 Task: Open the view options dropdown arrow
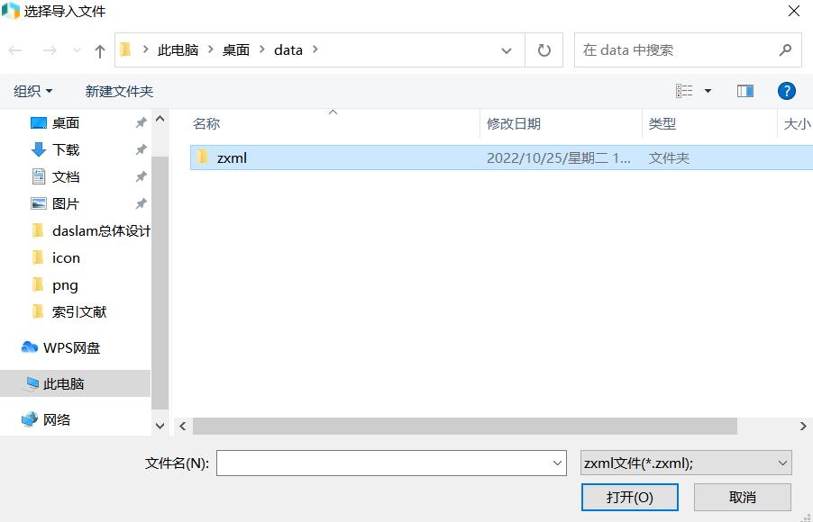[x=708, y=91]
